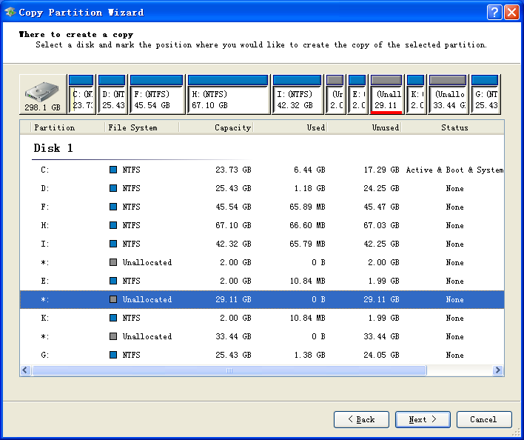Click the blue NTFS icon in H: row
The image size is (524, 440).
113,225
